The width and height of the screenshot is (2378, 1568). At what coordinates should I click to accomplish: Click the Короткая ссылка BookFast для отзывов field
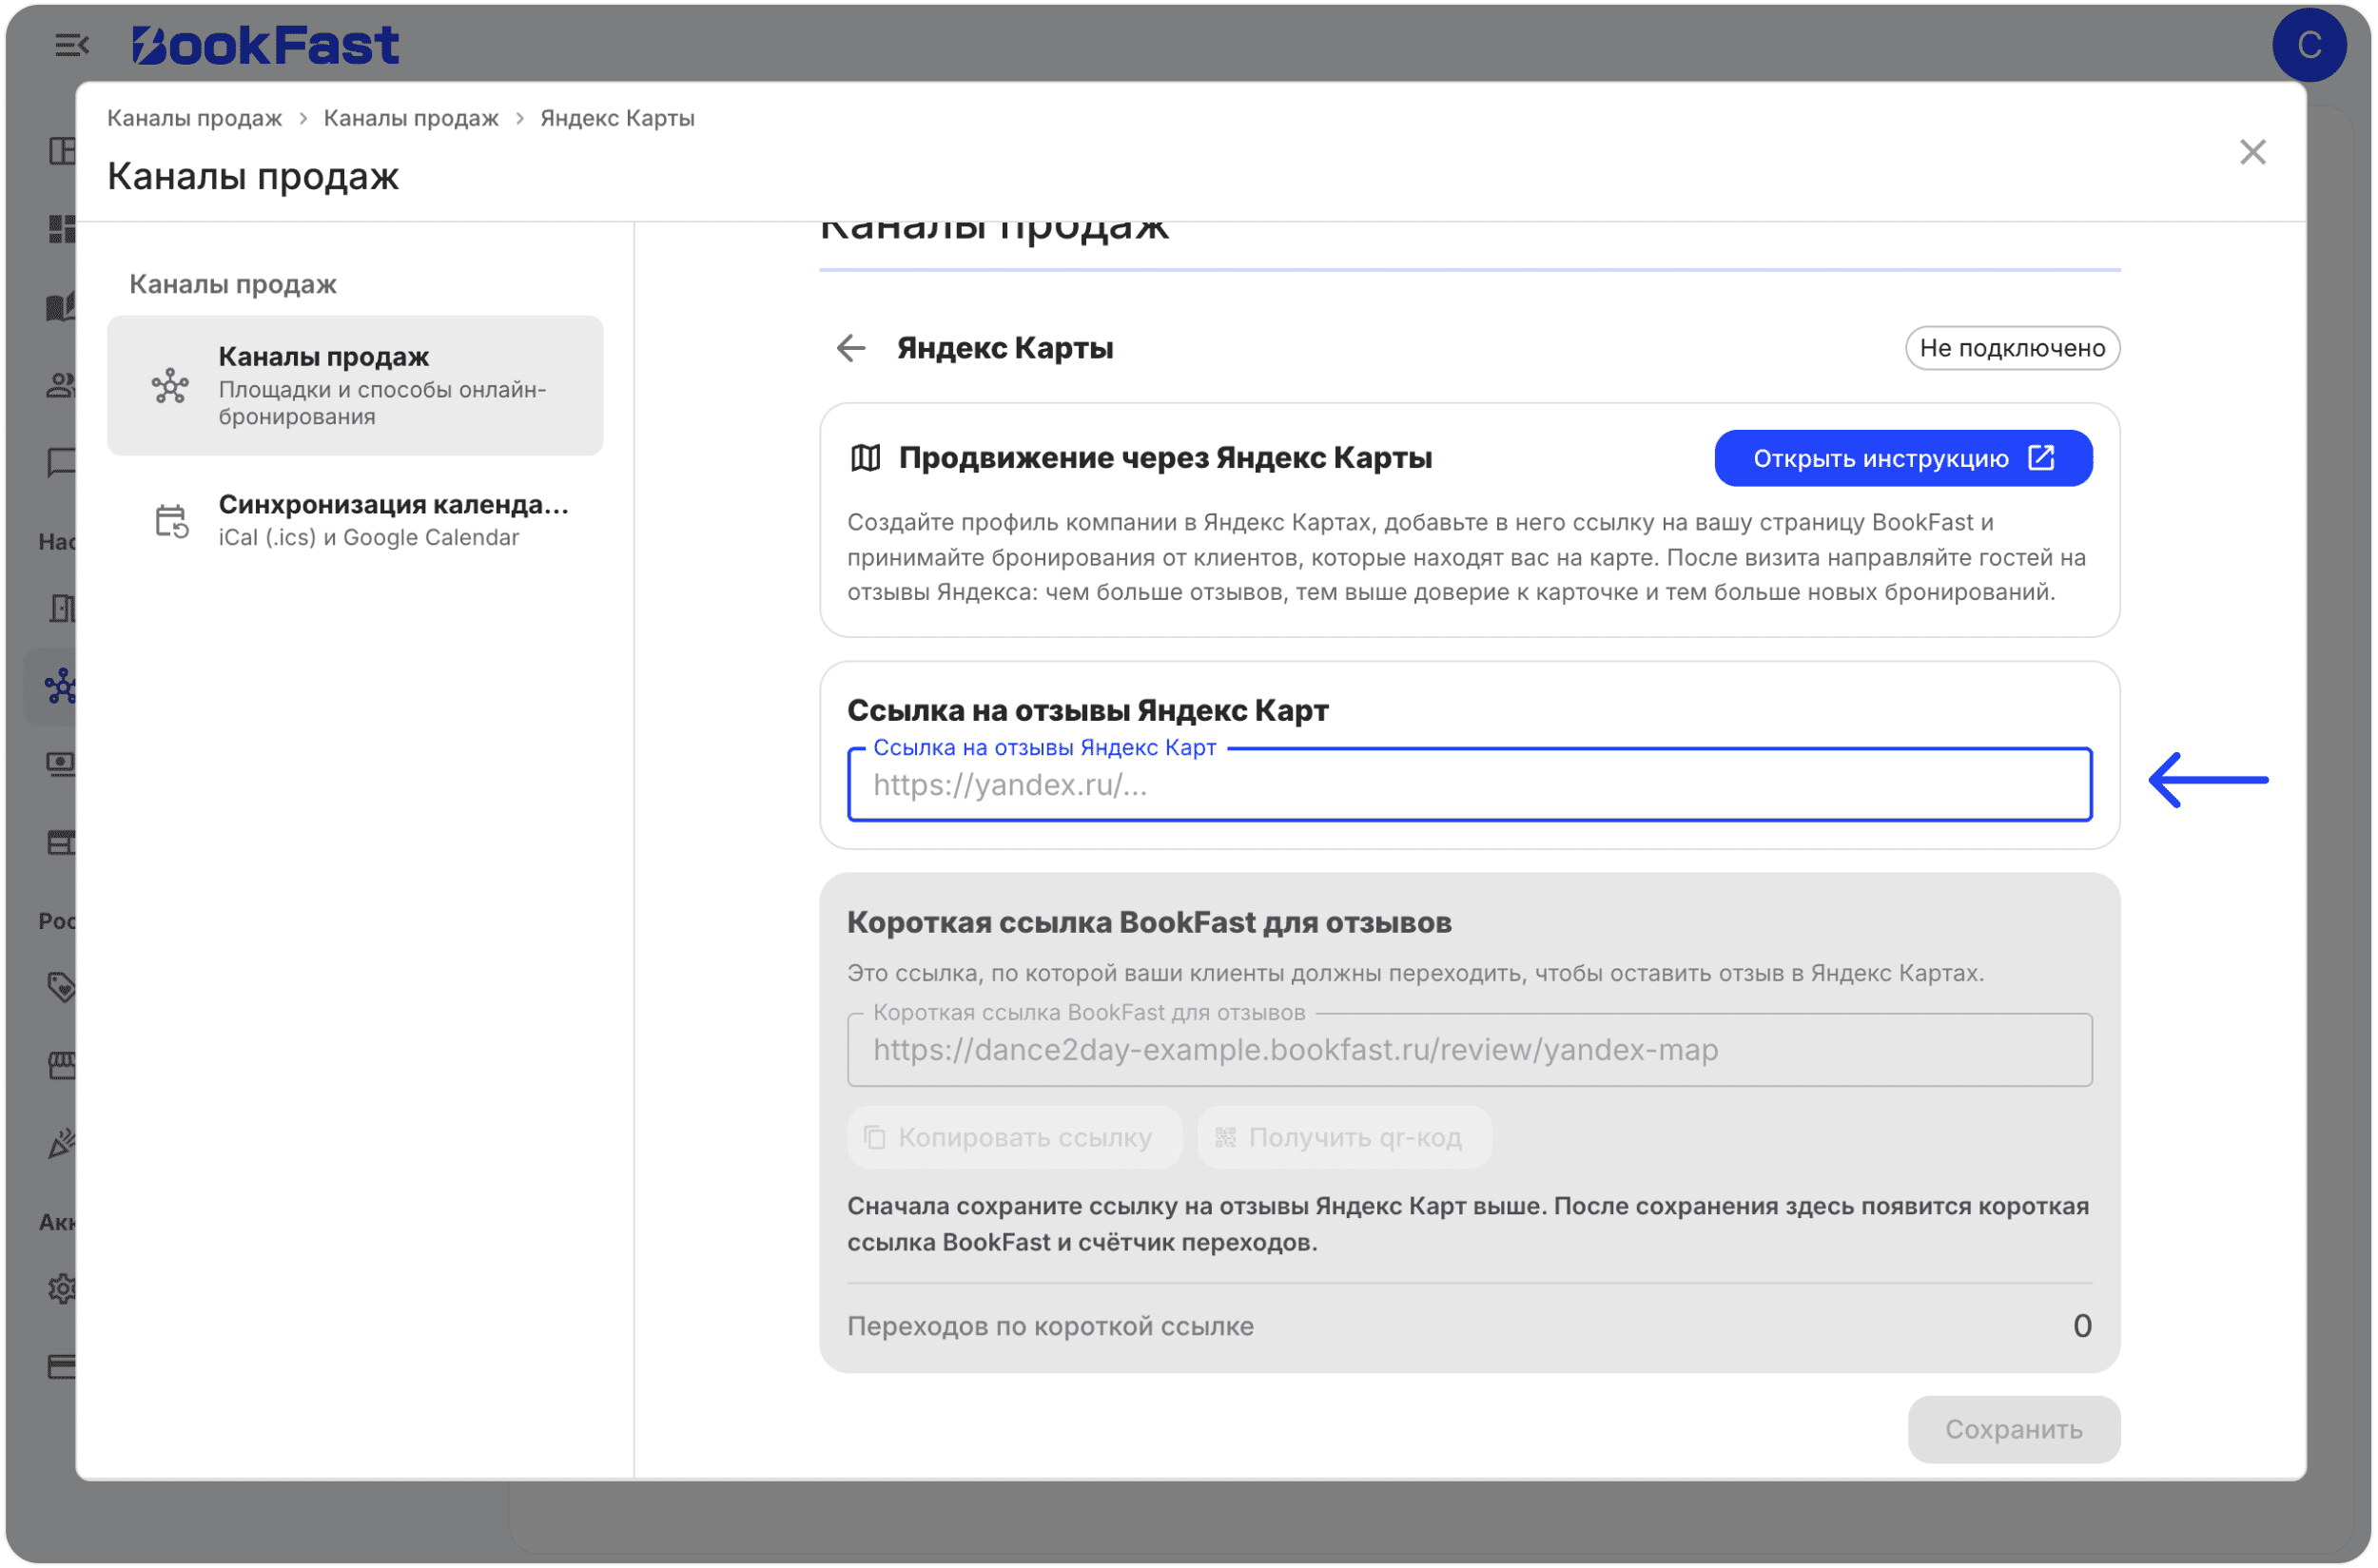click(1469, 1050)
